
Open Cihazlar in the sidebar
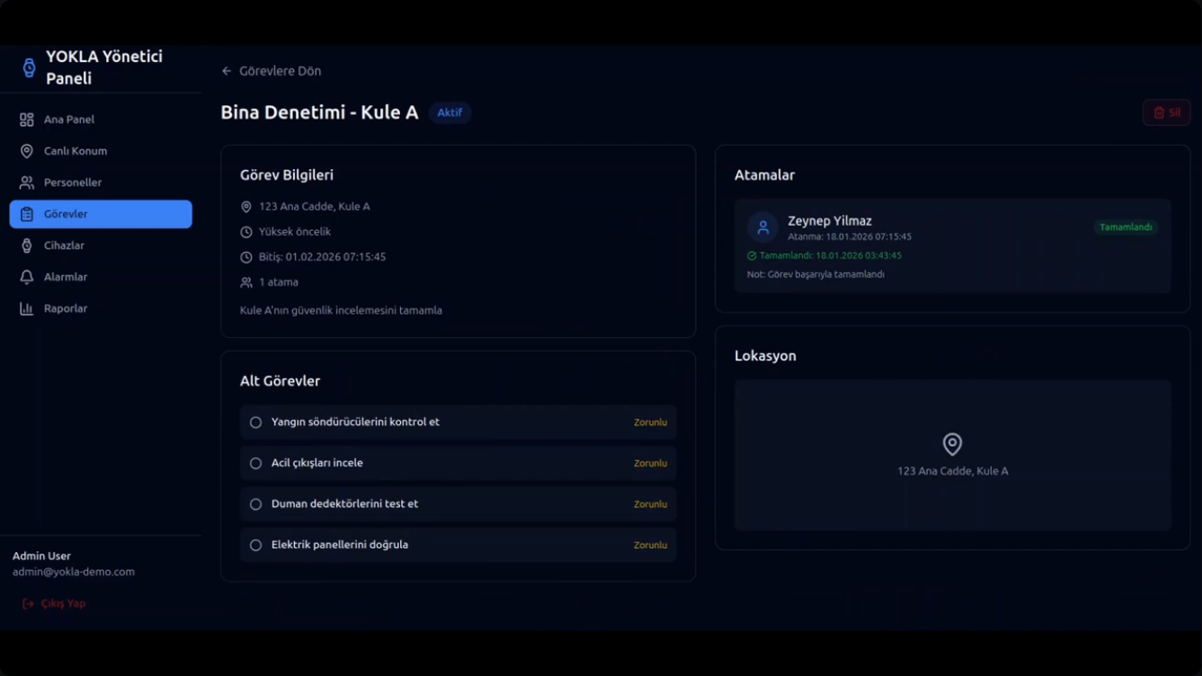101,245
